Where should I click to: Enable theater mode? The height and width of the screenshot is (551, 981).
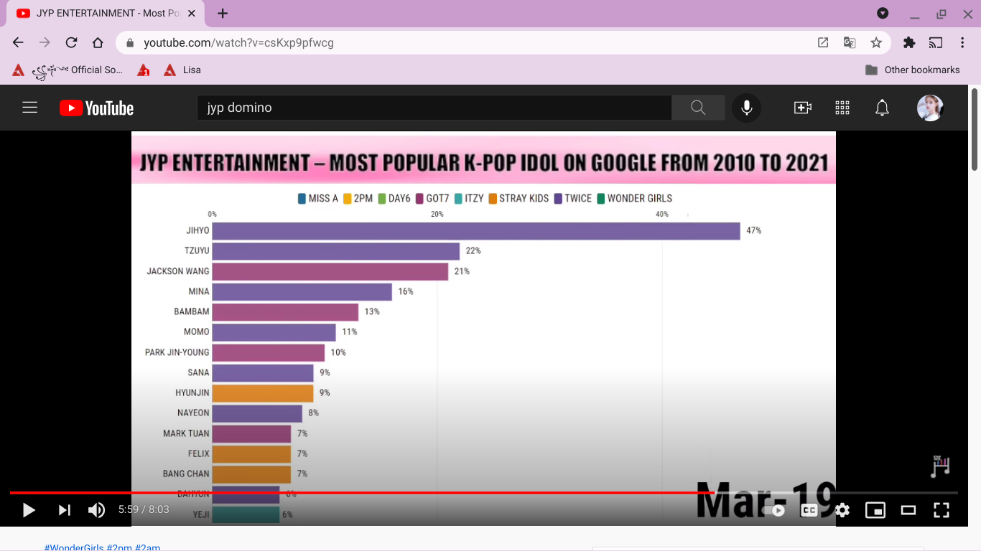pos(908,510)
